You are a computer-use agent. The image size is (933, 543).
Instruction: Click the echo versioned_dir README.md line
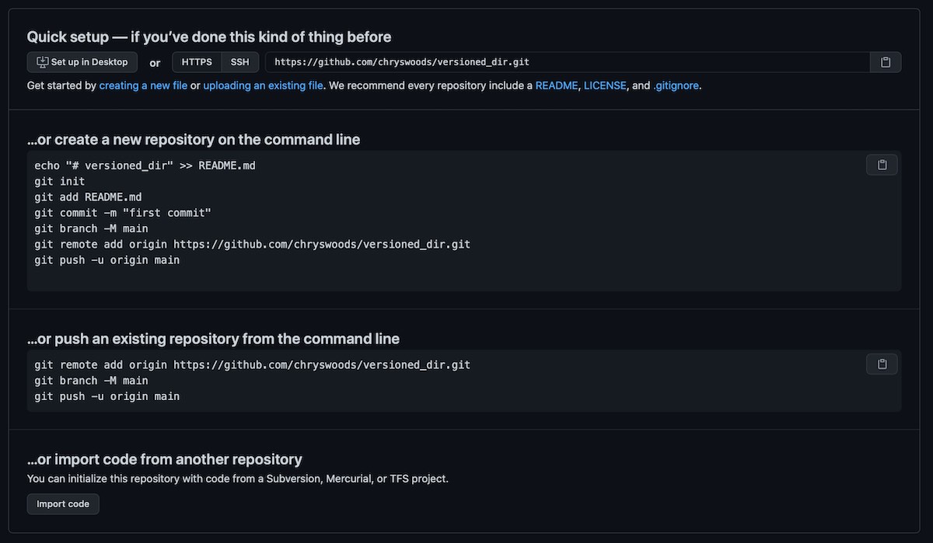[145, 165]
